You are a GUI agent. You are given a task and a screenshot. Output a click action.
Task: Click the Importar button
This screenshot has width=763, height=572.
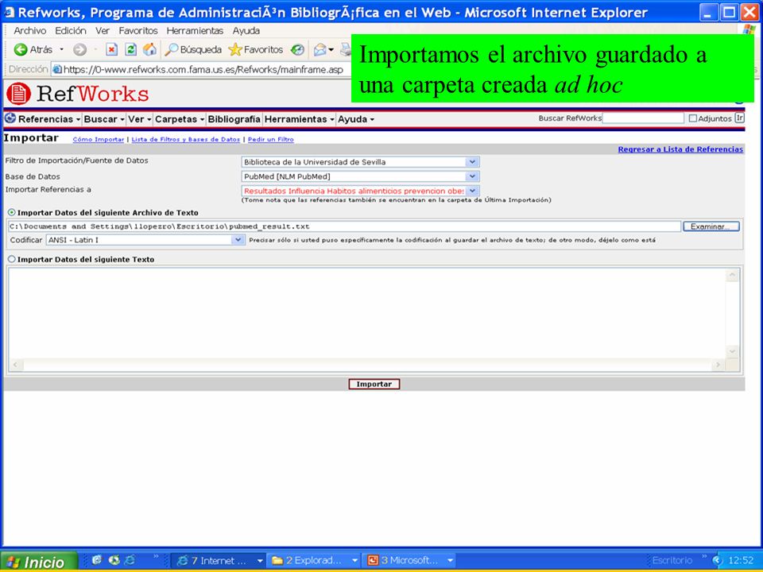click(x=374, y=385)
